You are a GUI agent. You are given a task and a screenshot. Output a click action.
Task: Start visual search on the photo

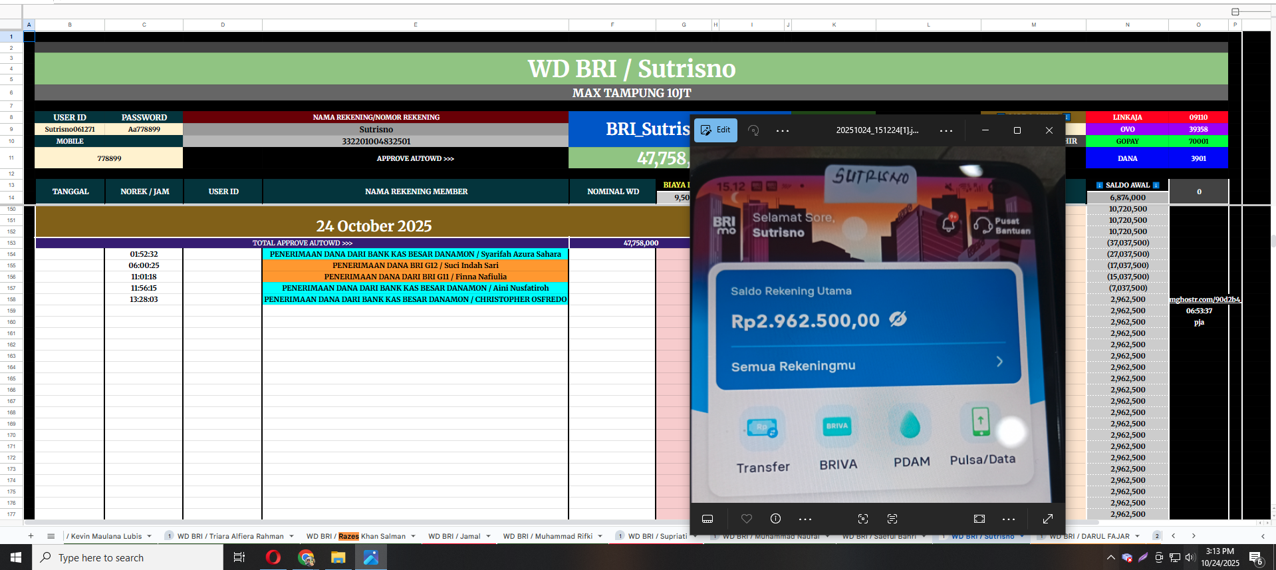863,519
